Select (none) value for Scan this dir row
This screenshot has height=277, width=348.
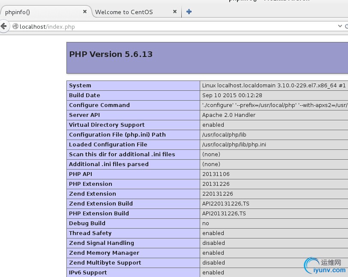click(x=211, y=155)
